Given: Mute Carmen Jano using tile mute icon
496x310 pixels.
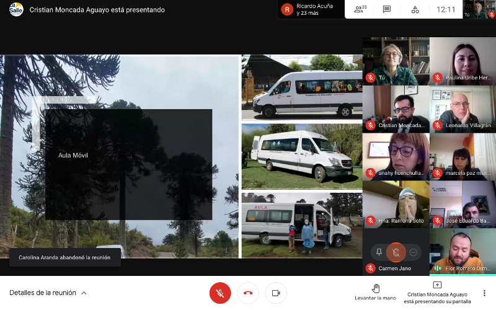Looking at the screenshot, I should [396, 252].
